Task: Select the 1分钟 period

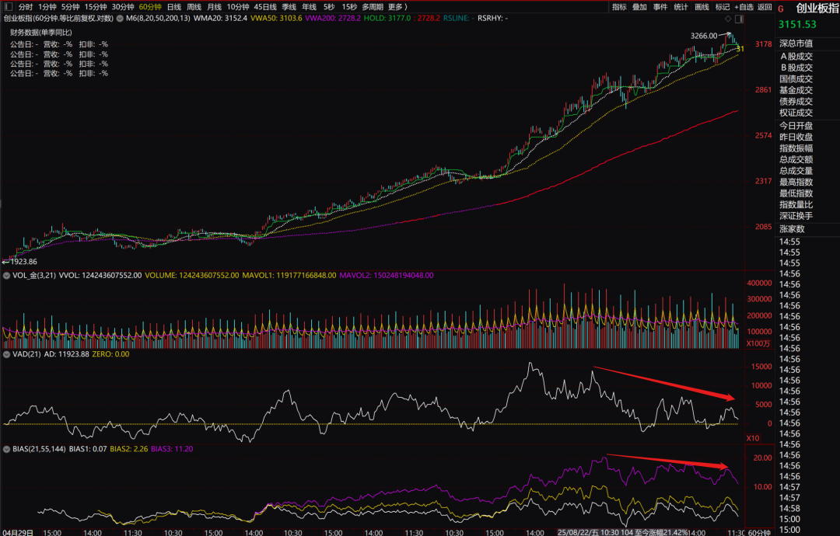Action: pos(47,7)
